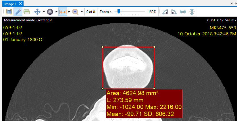Toggle the pencil annotation tool

coord(18,12)
